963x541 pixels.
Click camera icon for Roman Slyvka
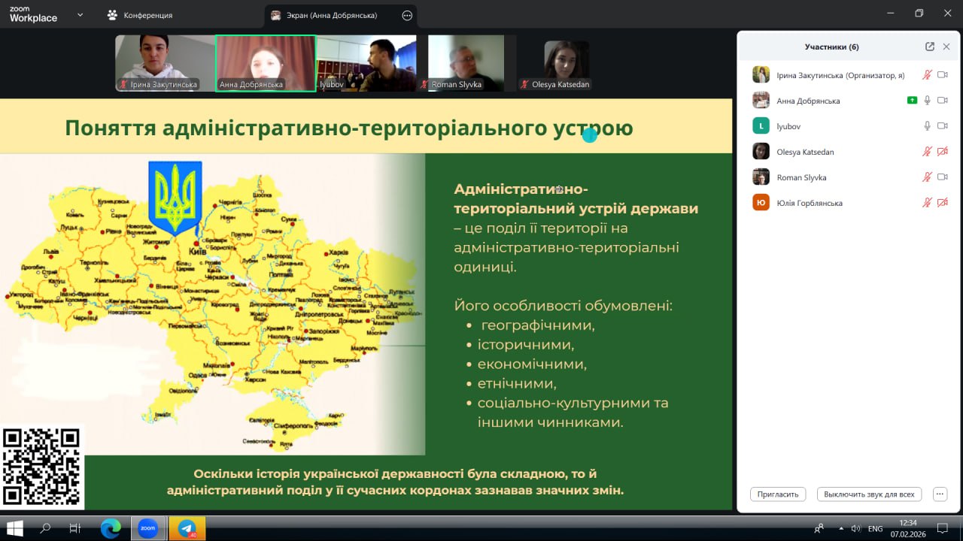943,177
